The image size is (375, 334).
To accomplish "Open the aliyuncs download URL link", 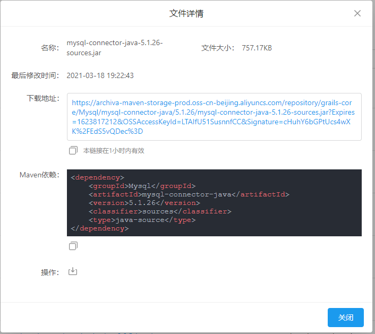I will point(212,117).
